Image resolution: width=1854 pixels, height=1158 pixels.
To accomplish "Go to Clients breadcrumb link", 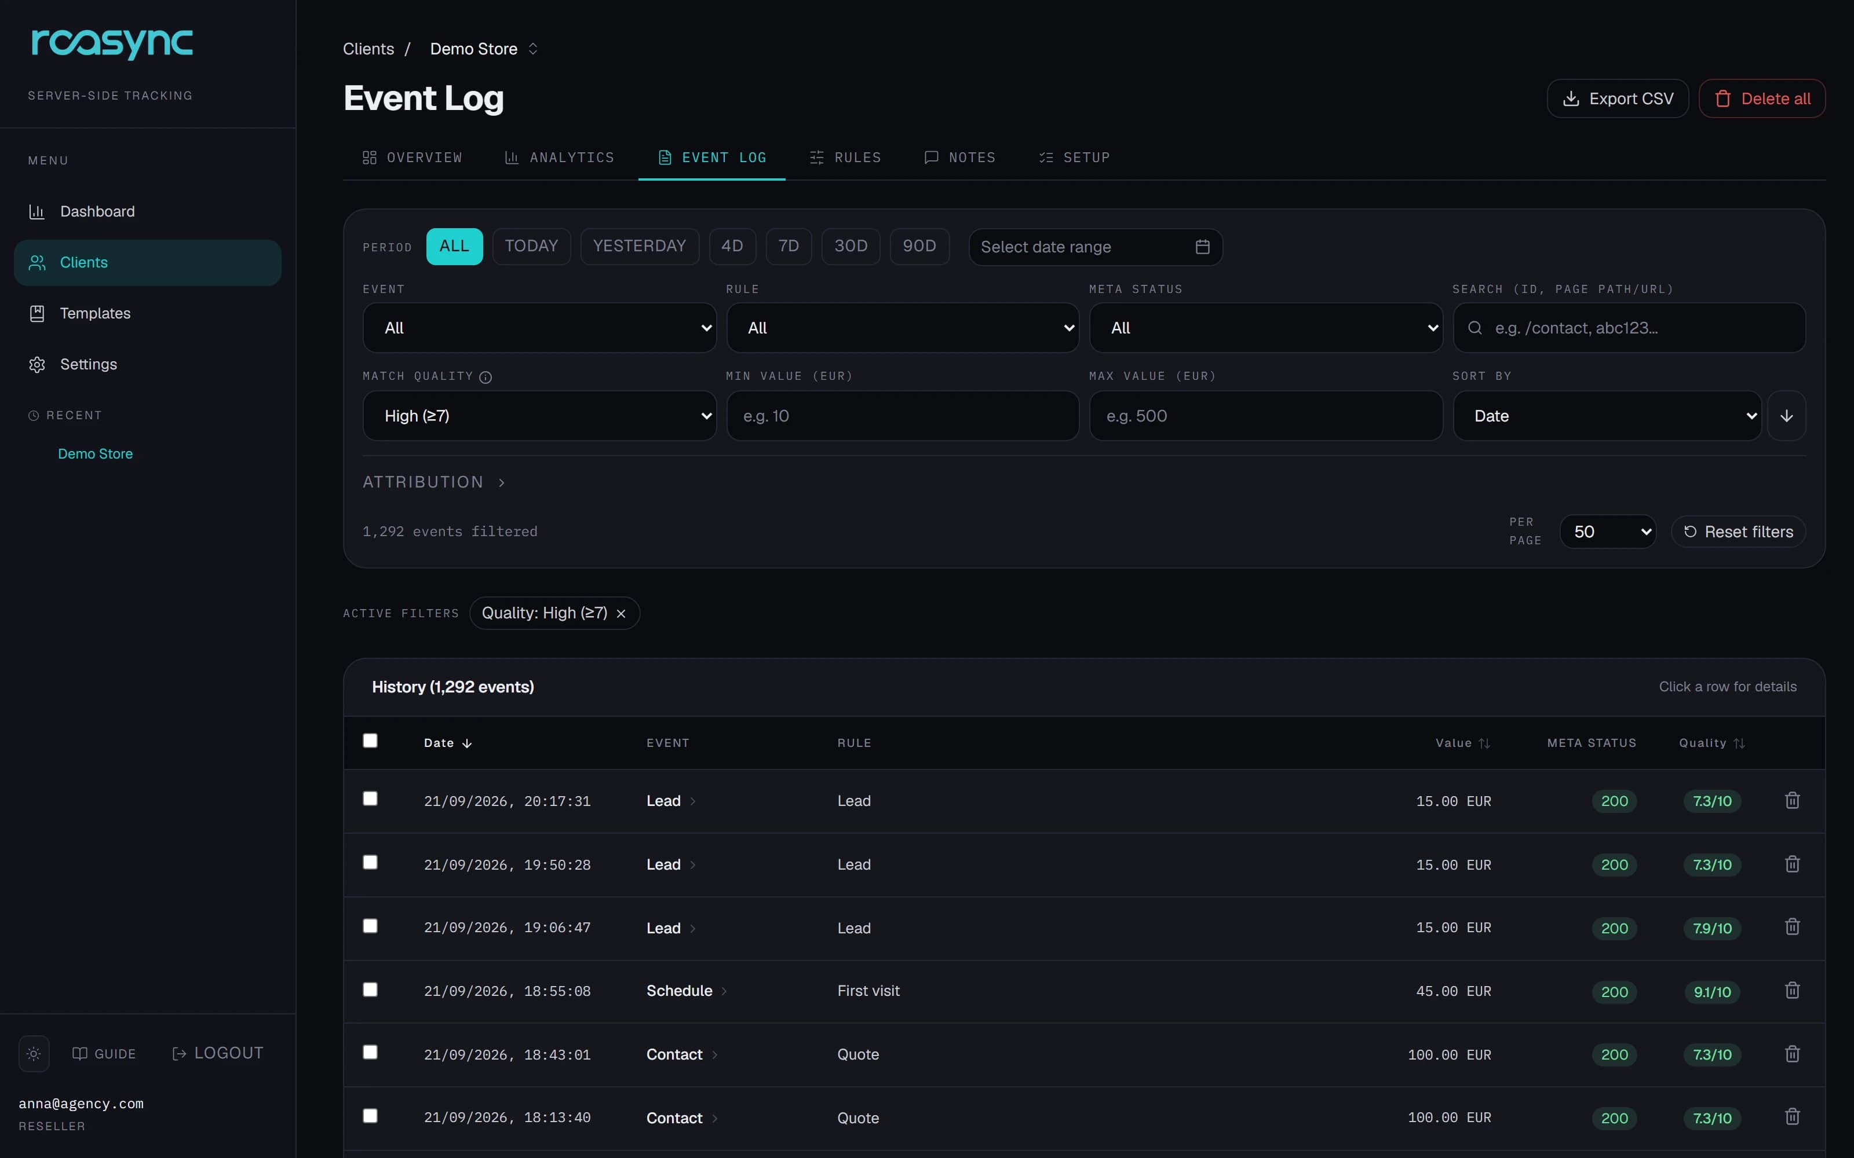I will [368, 49].
